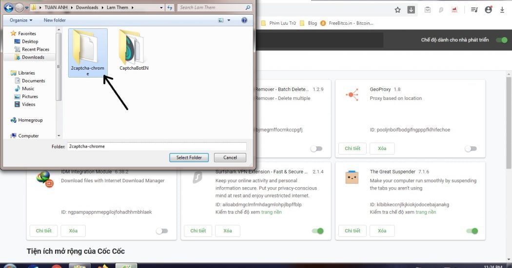Screen dimensions: 512x268
Task: Expand the address bar path dropdown
Action: (x=161, y=7)
